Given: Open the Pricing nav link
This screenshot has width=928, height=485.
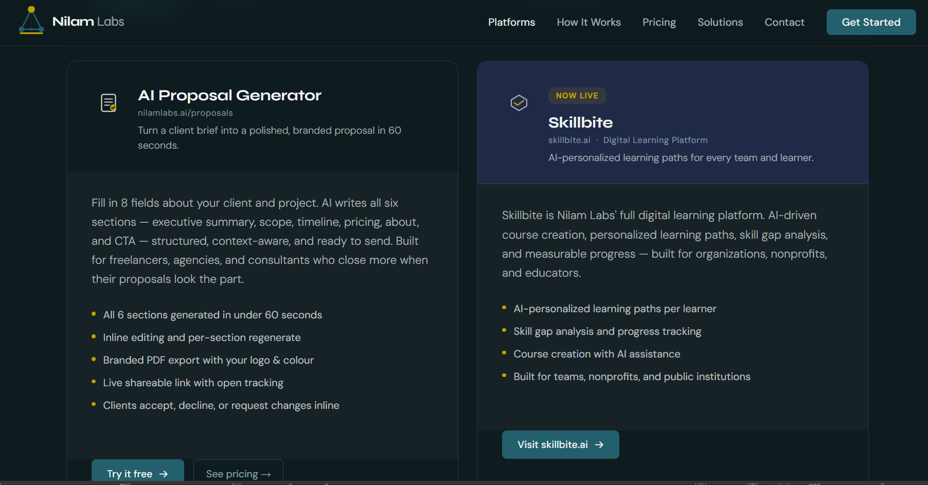Looking at the screenshot, I should click(659, 22).
